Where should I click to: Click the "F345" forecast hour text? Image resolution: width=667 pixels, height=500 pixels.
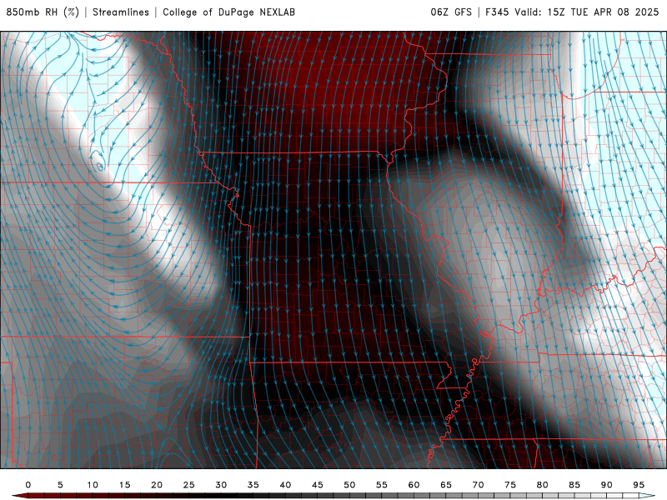497,12
